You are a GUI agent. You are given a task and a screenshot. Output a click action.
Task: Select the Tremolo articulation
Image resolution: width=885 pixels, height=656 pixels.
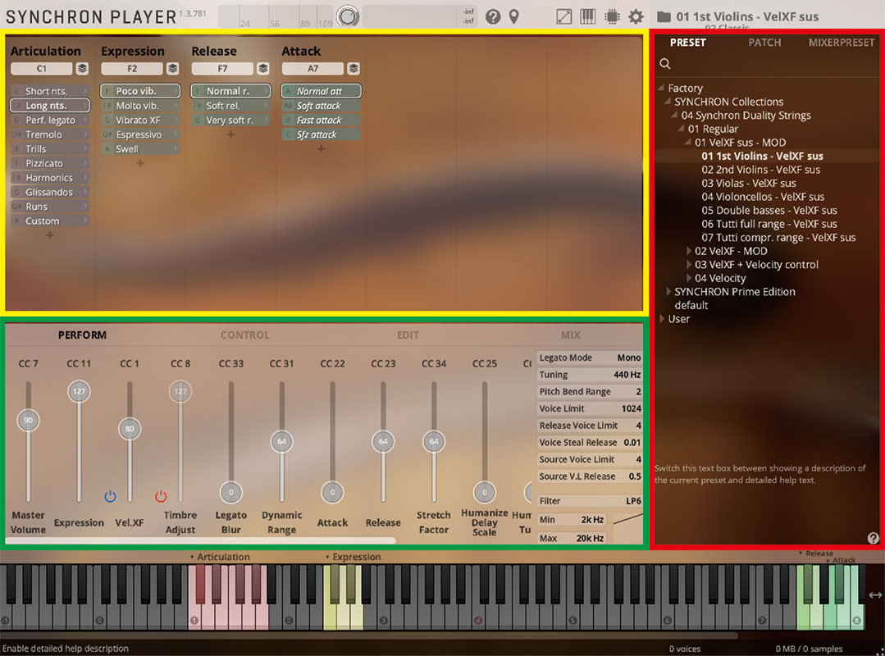click(x=50, y=134)
